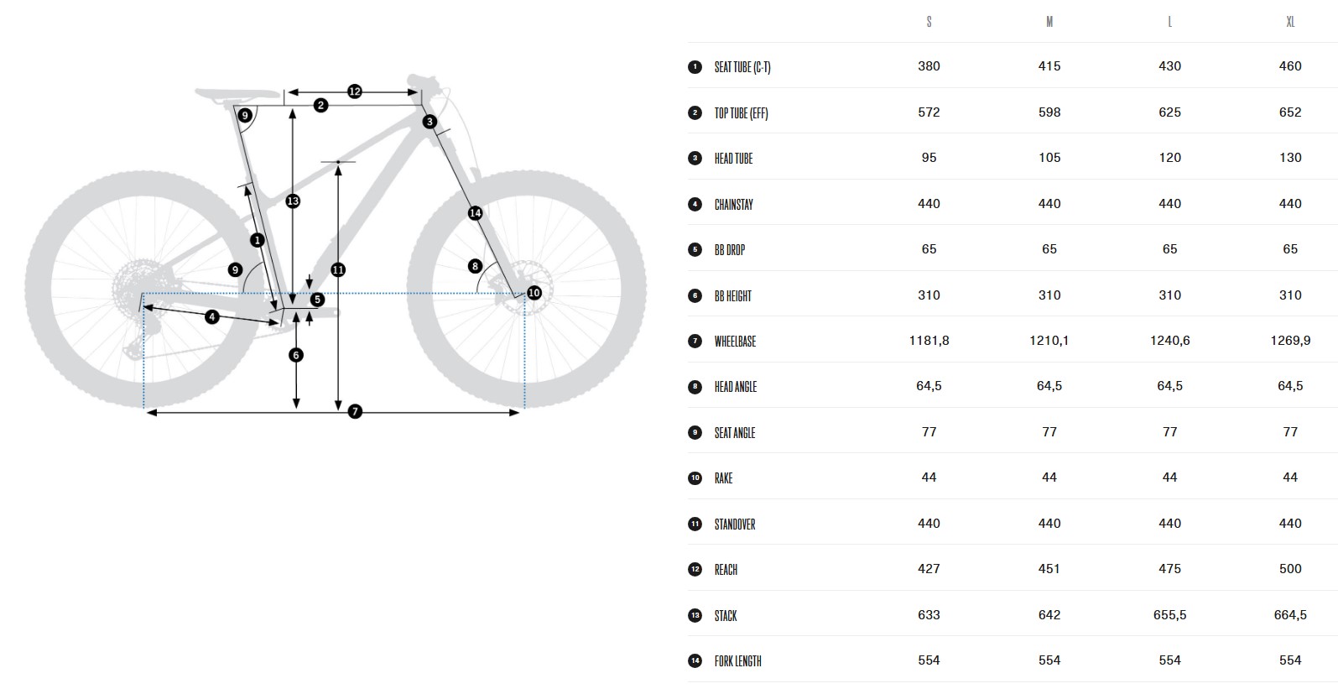The image size is (1338, 694).
Task: Choose the L size column header
Action: click(x=1169, y=22)
